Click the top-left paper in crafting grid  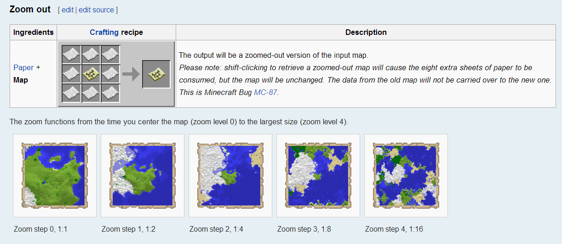click(x=71, y=55)
